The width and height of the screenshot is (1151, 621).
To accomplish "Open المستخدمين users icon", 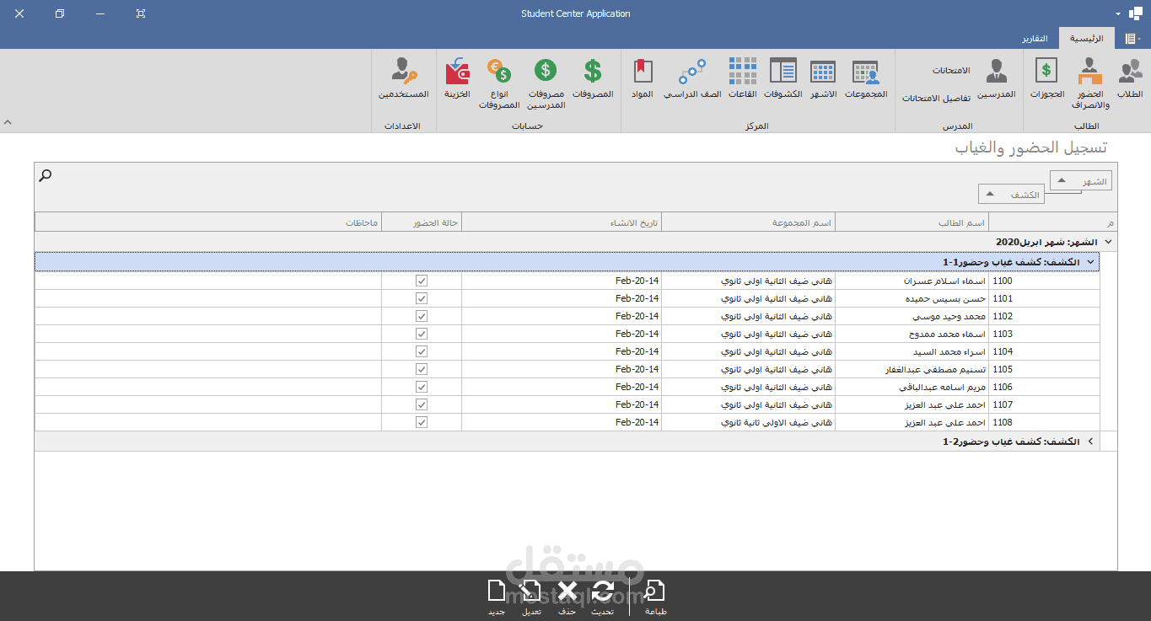I will (404, 79).
